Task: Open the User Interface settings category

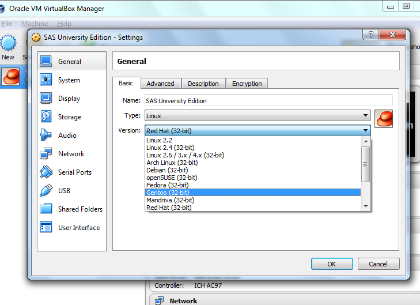Action: 72,228
